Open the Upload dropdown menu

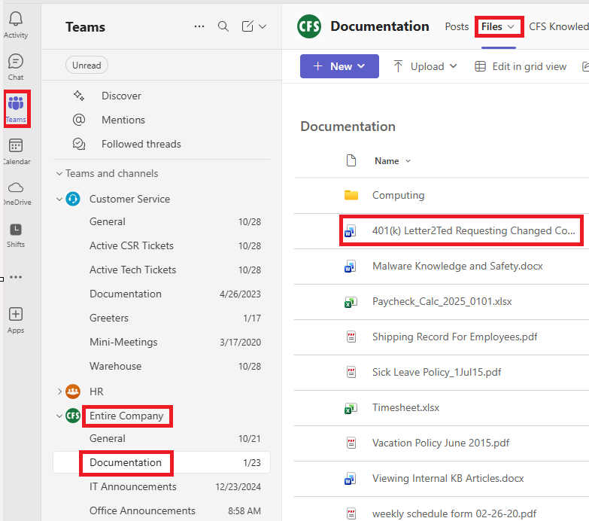pos(426,66)
